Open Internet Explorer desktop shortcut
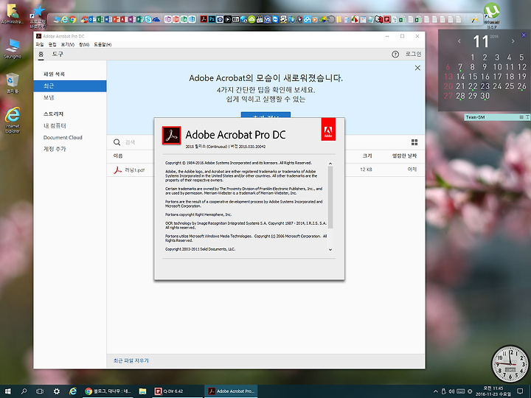Screen dimensions: 531x398 pos(13,120)
